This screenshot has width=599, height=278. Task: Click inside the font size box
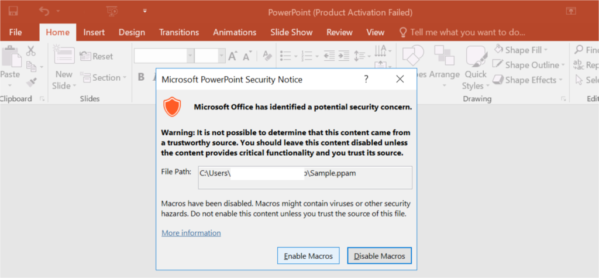(x=206, y=56)
